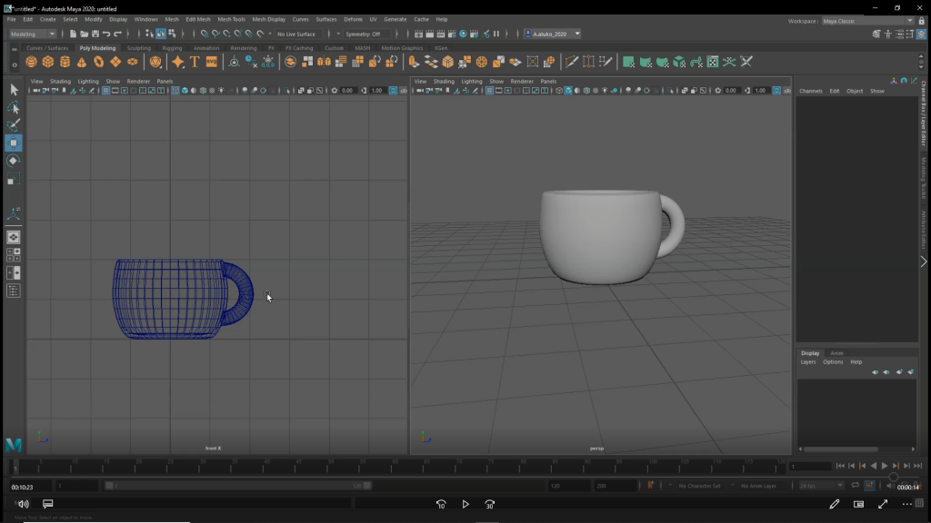Click the polygon type text shelf icon

click(195, 62)
